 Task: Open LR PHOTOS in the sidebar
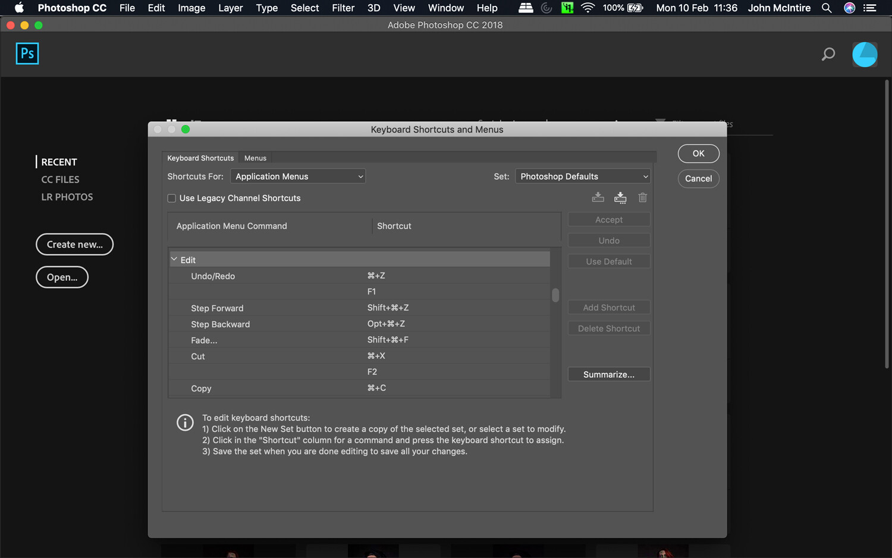[67, 196]
